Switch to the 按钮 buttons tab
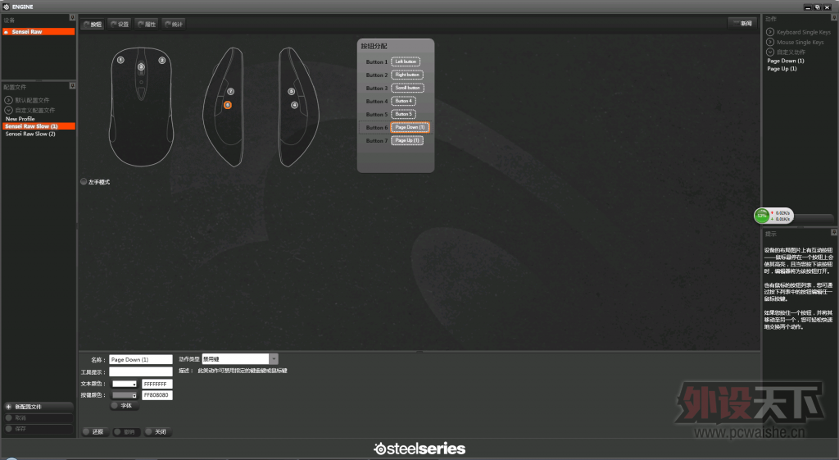The height and width of the screenshot is (460, 839). click(x=93, y=24)
